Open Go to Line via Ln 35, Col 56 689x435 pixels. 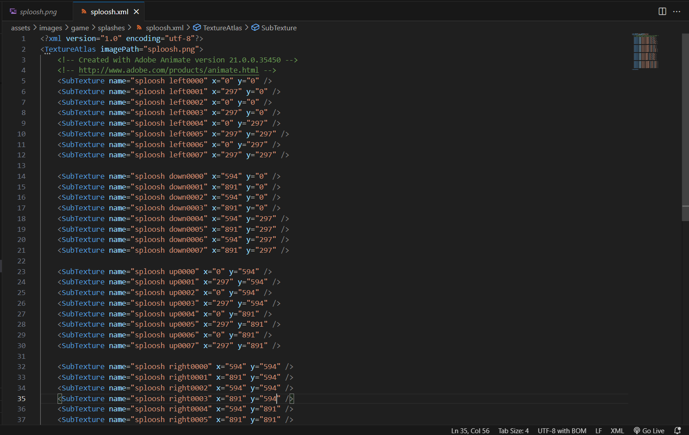click(x=470, y=430)
